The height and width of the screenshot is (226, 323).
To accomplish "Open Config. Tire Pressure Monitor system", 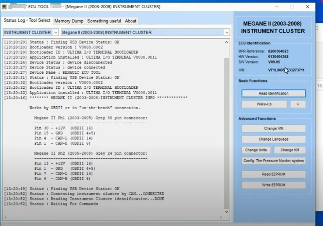I will [x=273, y=161].
